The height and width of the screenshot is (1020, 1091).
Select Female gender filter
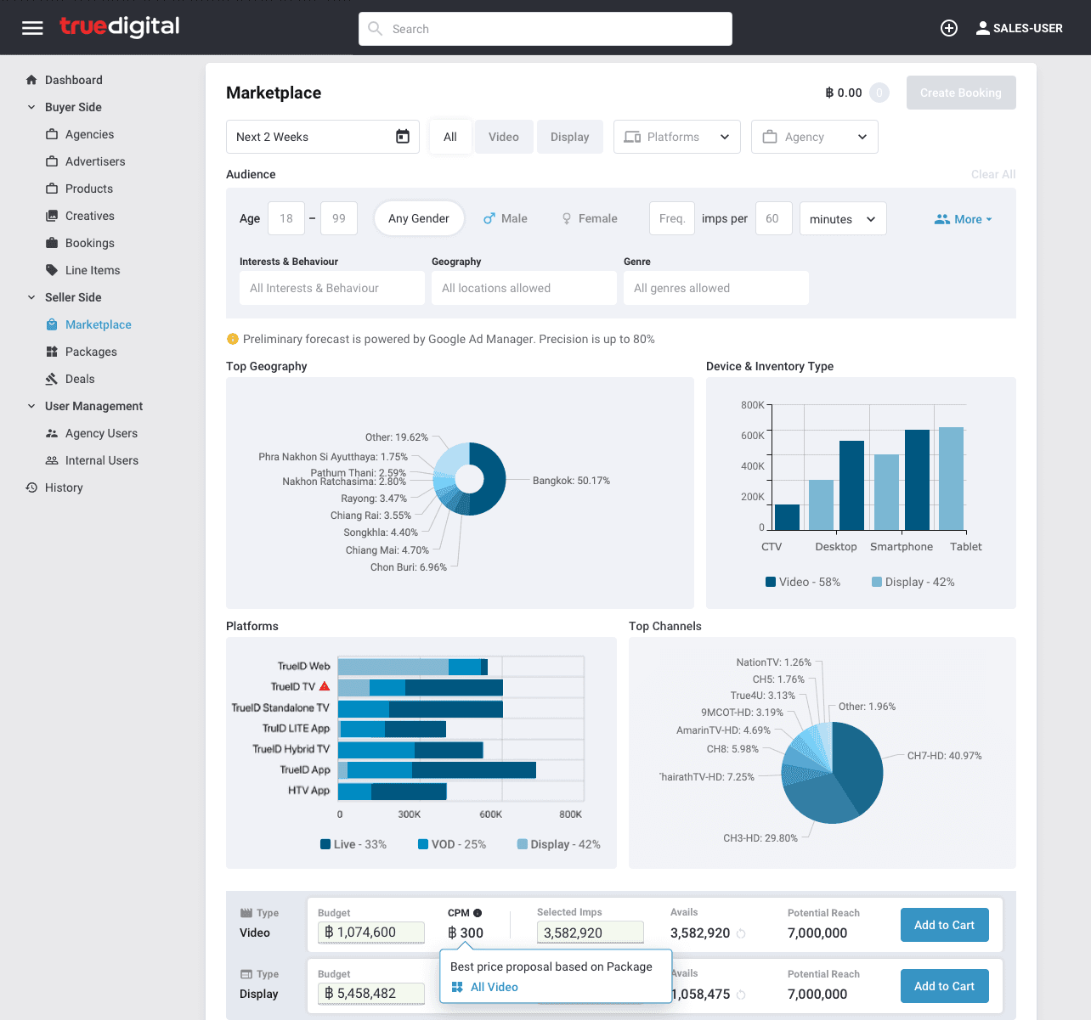[590, 218]
